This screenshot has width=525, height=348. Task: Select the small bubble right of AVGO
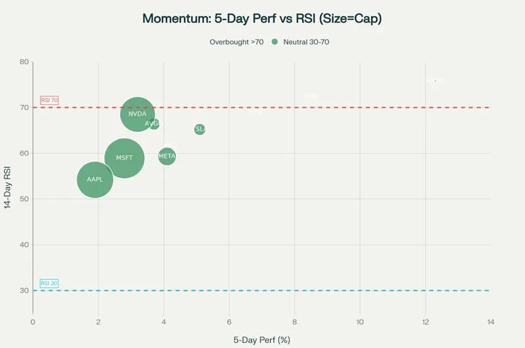[x=199, y=129]
